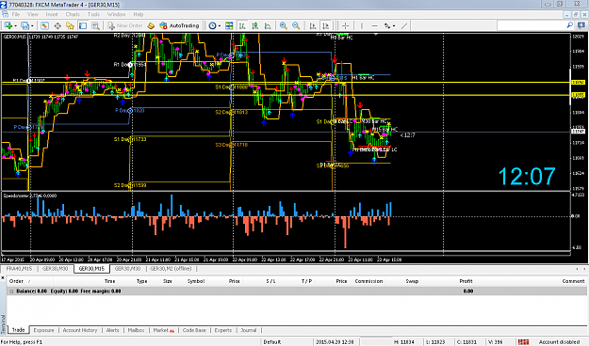Switch to the first GER30,M30 chart tab
Viewport: 589px width, 346px height.
click(55, 269)
